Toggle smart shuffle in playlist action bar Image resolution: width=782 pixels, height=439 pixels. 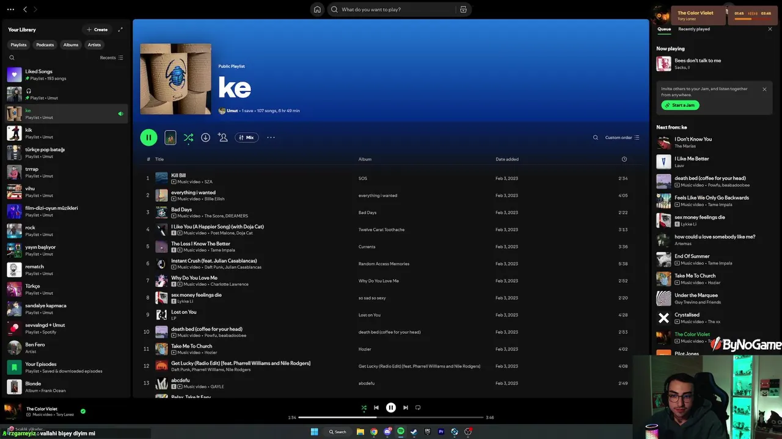(188, 138)
